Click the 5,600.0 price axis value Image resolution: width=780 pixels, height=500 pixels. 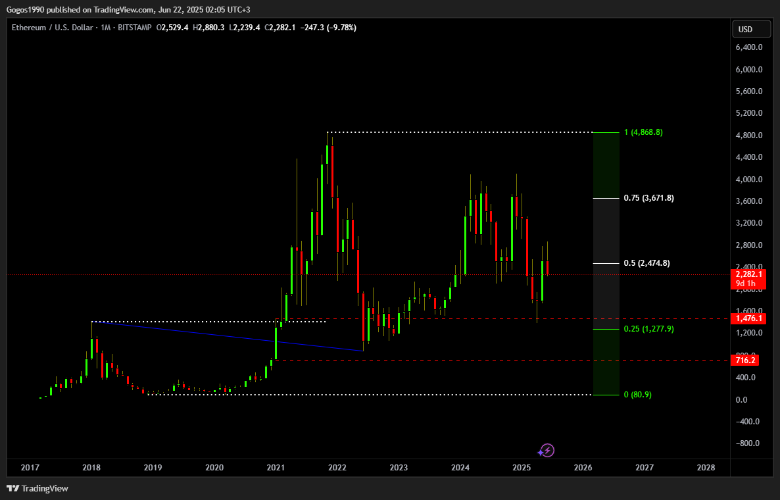click(749, 91)
